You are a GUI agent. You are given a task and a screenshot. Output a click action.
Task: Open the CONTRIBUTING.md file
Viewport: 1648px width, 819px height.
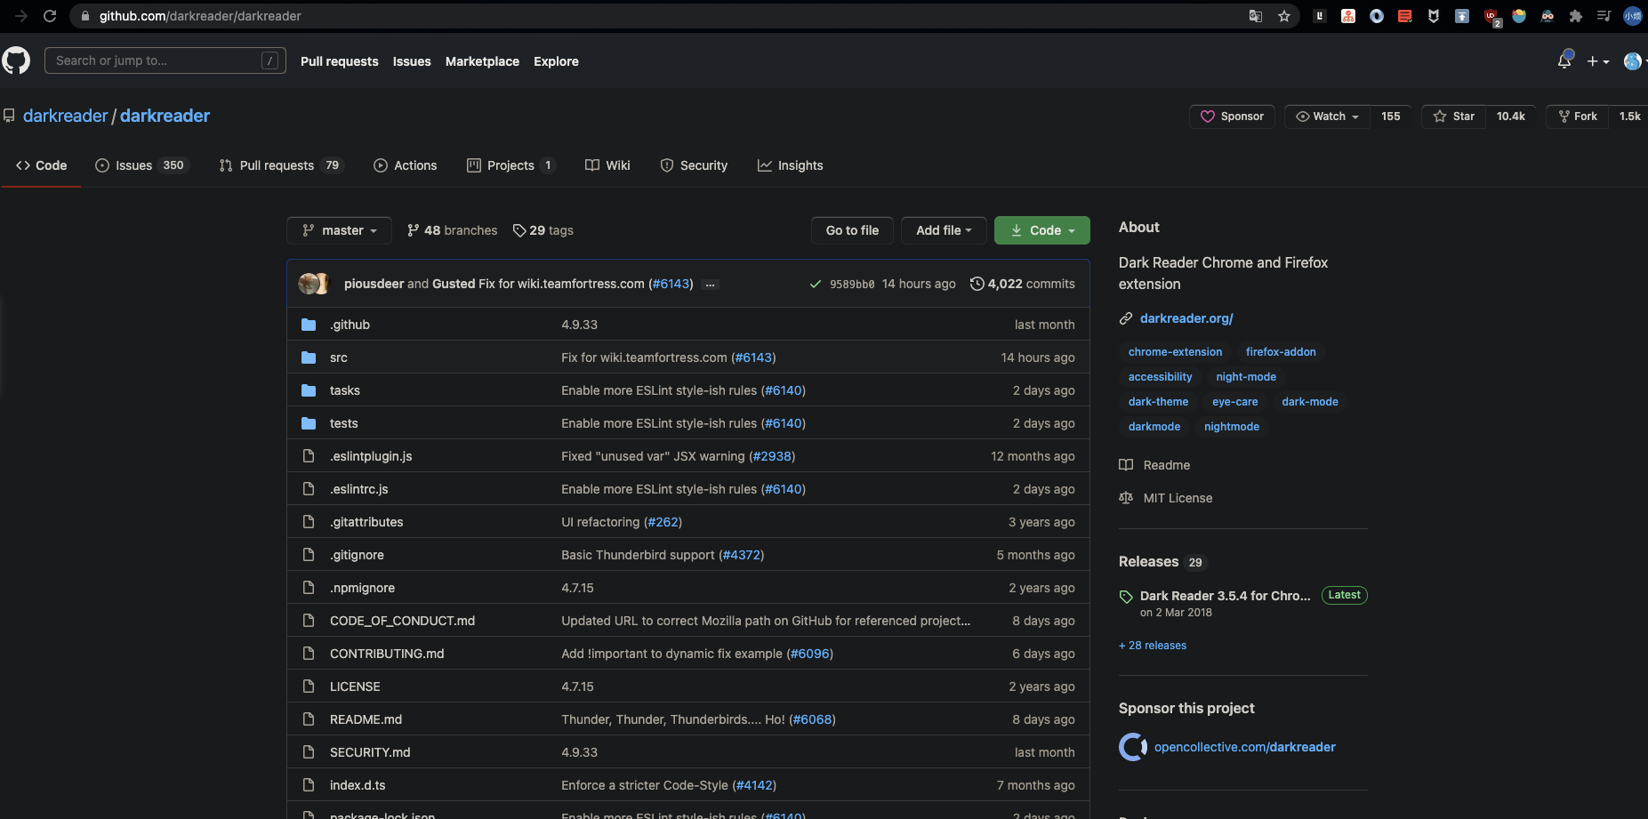387,654
